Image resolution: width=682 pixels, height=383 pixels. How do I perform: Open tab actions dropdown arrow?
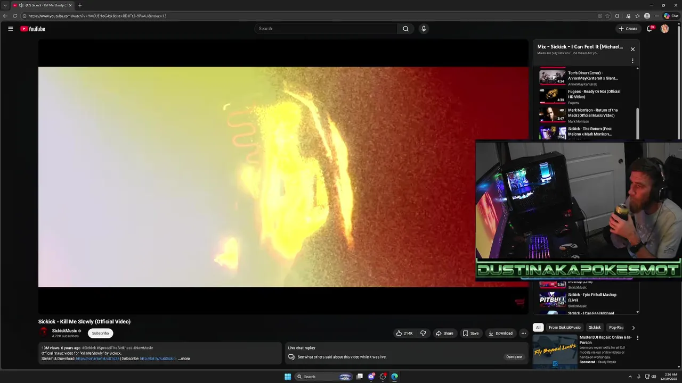[x=5, y=5]
